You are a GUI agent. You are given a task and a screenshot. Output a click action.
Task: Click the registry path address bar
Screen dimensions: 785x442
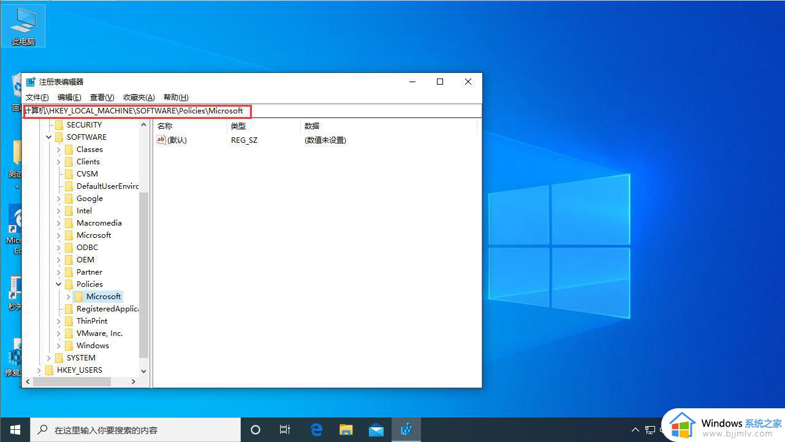point(251,111)
